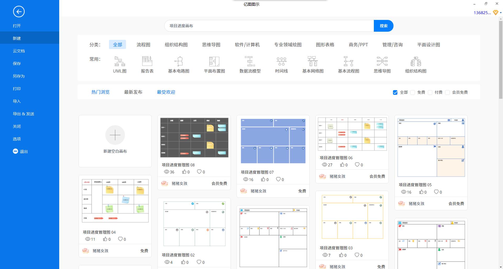
Task: Check the 会员免费 filter
Action: click(447, 92)
